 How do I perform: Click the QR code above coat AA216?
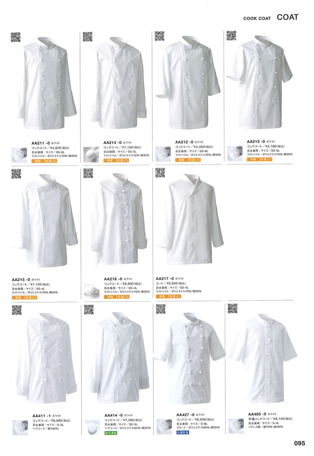(x=88, y=173)
